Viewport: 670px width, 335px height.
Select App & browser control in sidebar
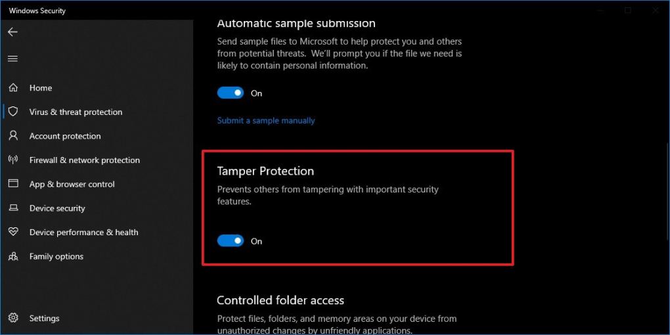tap(72, 185)
